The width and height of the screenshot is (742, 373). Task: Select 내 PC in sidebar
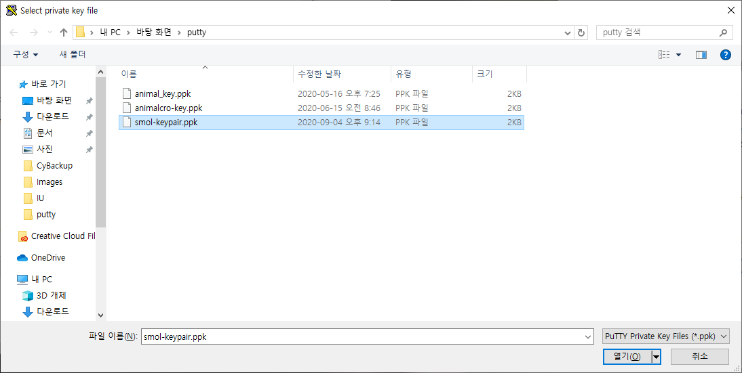[x=41, y=280]
